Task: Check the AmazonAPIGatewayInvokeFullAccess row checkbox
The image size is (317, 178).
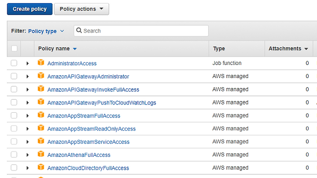Action: click(14, 89)
